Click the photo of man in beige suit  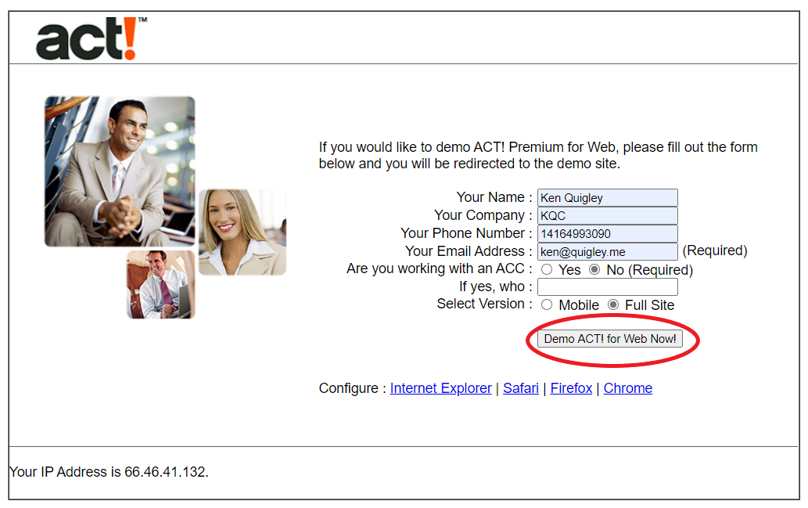point(120,171)
